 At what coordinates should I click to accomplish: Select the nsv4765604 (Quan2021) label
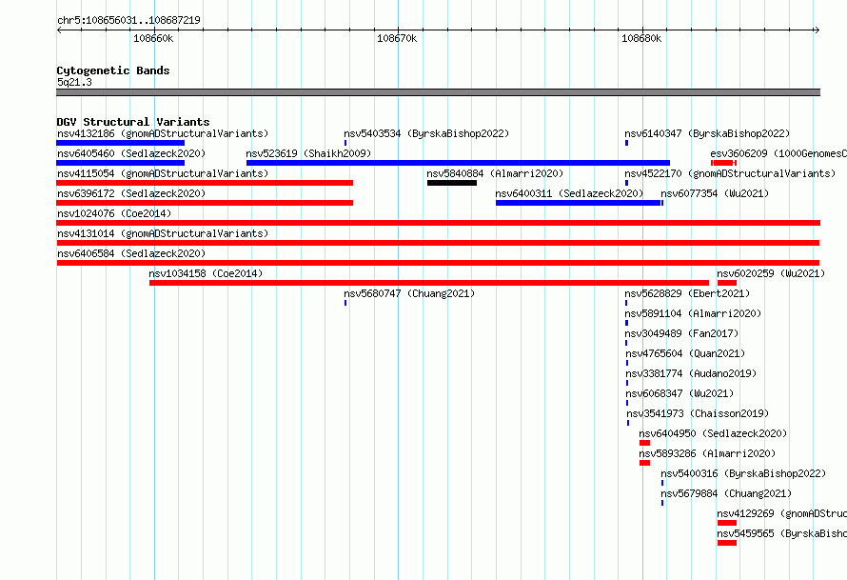pyautogui.click(x=685, y=353)
